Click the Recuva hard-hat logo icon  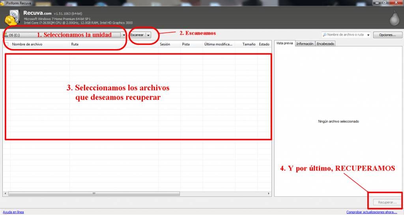pos(12,17)
